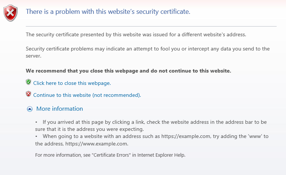Click the 'attempt to fool you' warning paragraph
Screen dimensions: 286x175
(147, 52)
